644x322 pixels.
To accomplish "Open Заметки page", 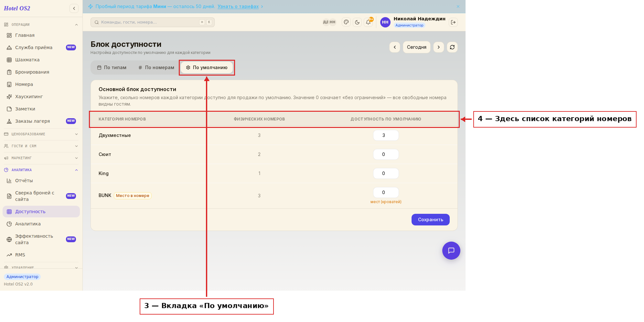I will (41, 109).
